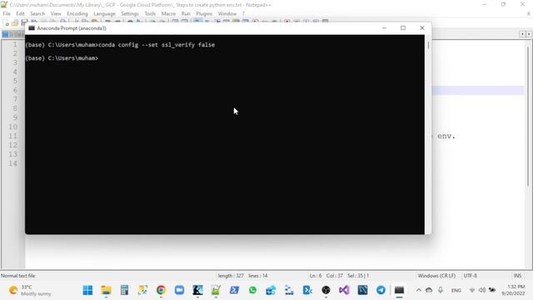Open the Tools menu in Notepad++
Screen dimensions: 533x300
click(x=150, y=13)
